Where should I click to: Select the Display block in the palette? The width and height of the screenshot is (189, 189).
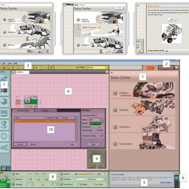[x=4, y=113]
